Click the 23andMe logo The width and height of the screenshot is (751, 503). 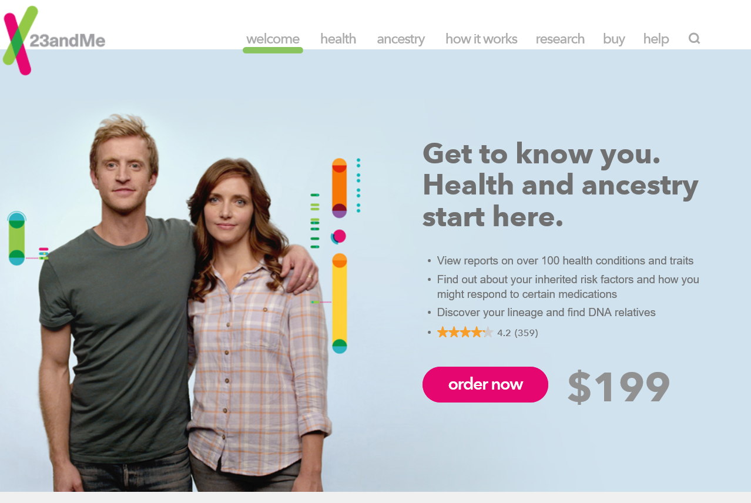point(54,40)
